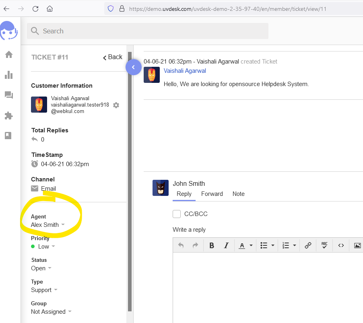Screen dimensions: 363x323
Task: Toggle bold formatting in editor
Action: coord(212,245)
